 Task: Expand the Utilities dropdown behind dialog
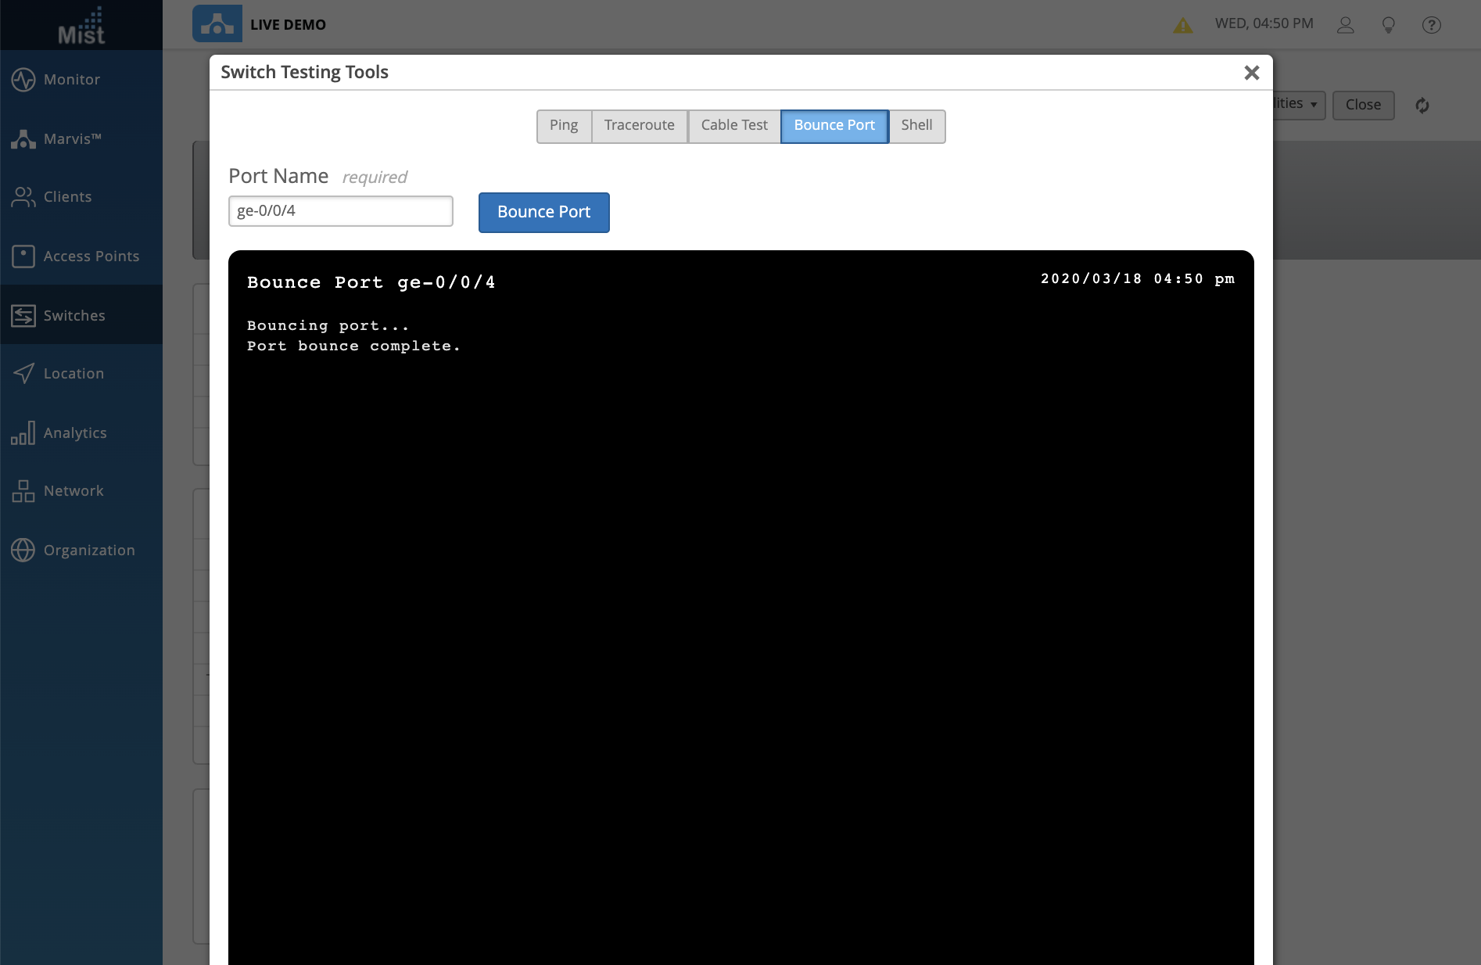point(1298,104)
